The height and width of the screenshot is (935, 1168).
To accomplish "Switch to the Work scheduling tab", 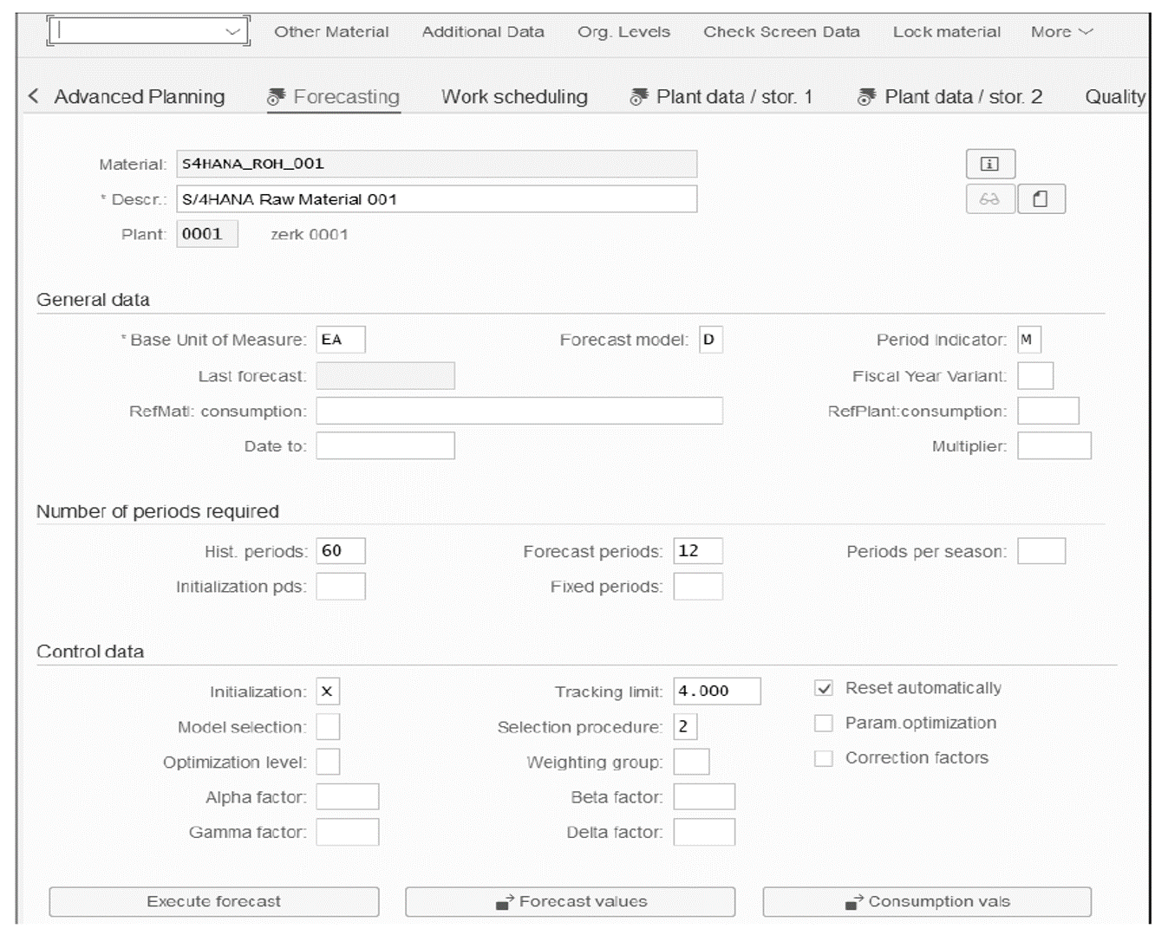I will pos(514,96).
